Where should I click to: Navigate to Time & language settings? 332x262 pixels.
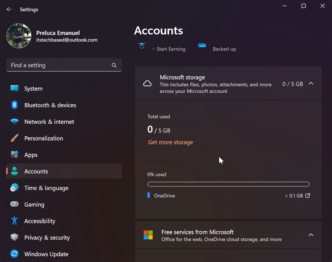pyautogui.click(x=46, y=188)
